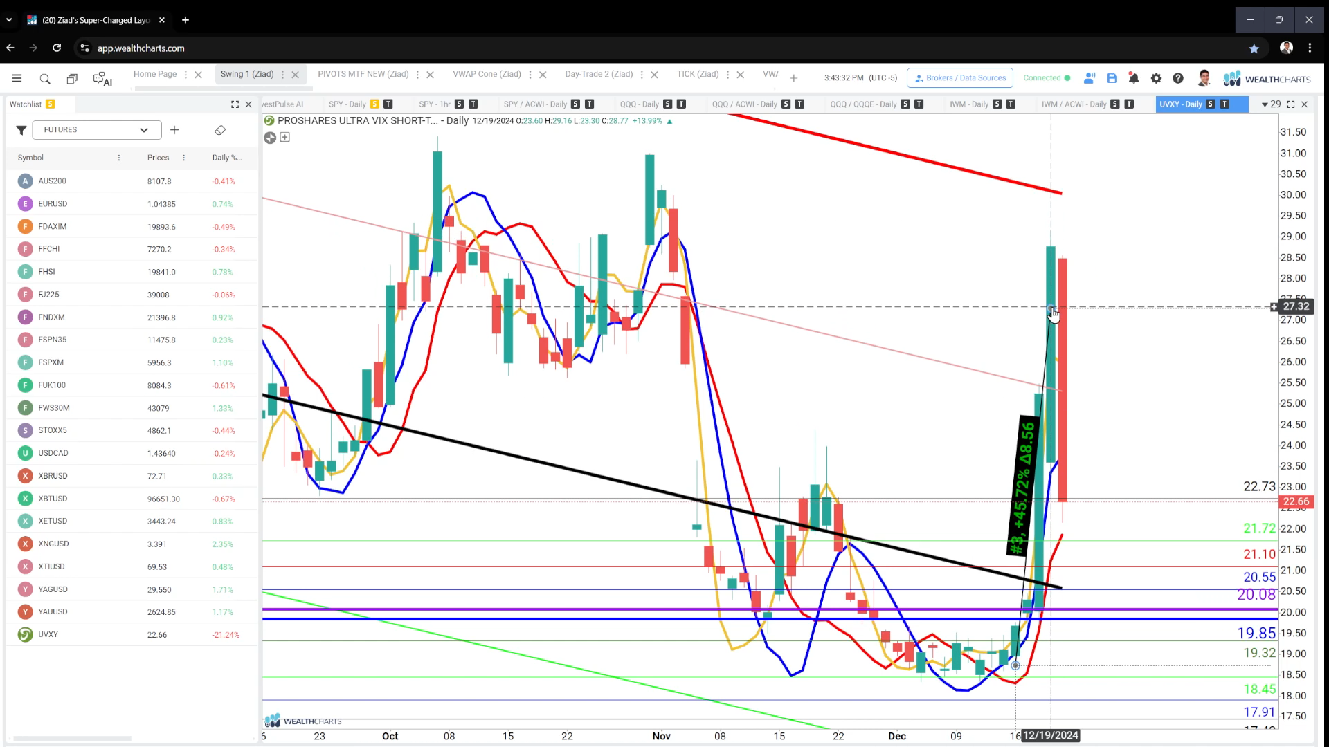Image resolution: width=1329 pixels, height=747 pixels.
Task: Open Day-Trade 2 tab options menu
Action: [x=642, y=75]
